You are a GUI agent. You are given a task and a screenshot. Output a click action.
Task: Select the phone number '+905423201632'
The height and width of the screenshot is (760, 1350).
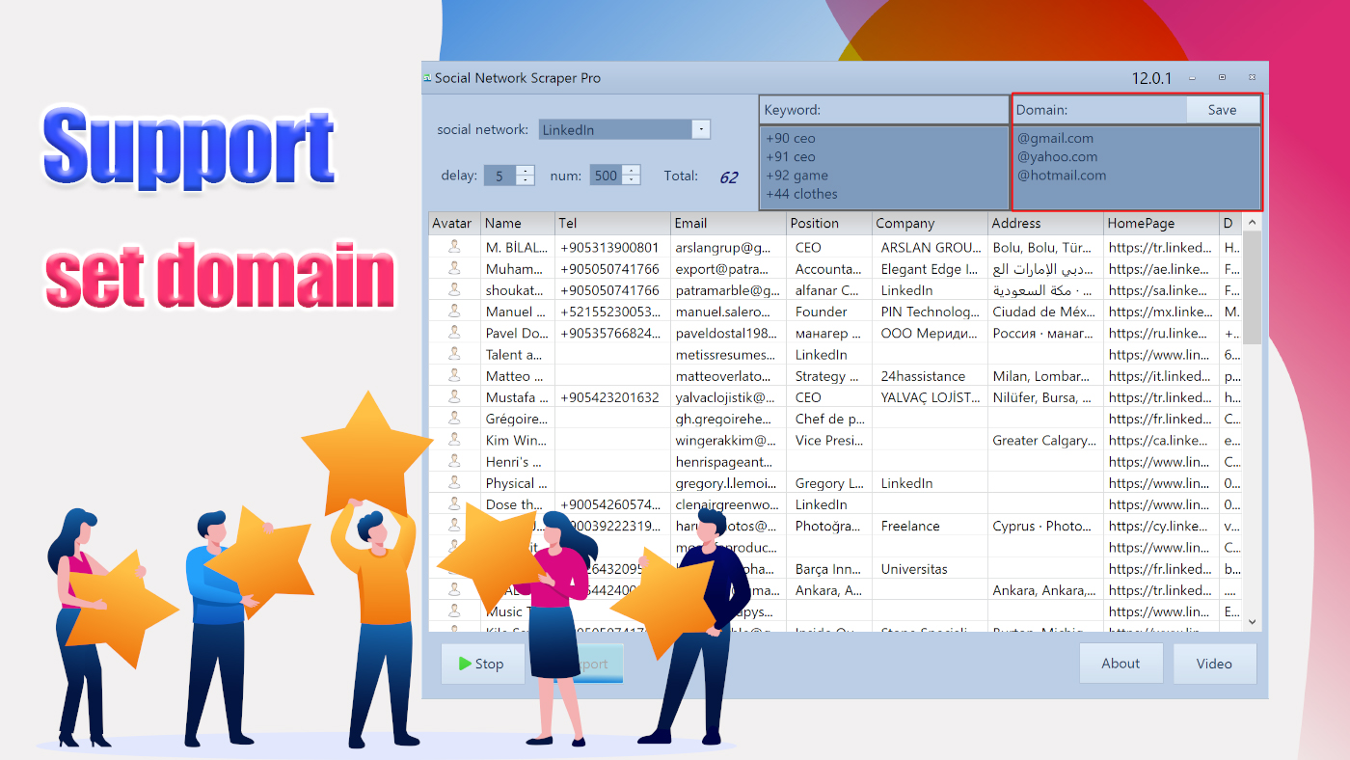pos(609,396)
